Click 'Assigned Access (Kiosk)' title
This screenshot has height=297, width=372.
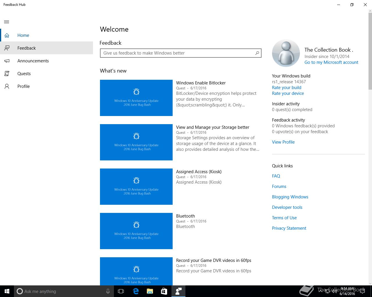point(199,172)
